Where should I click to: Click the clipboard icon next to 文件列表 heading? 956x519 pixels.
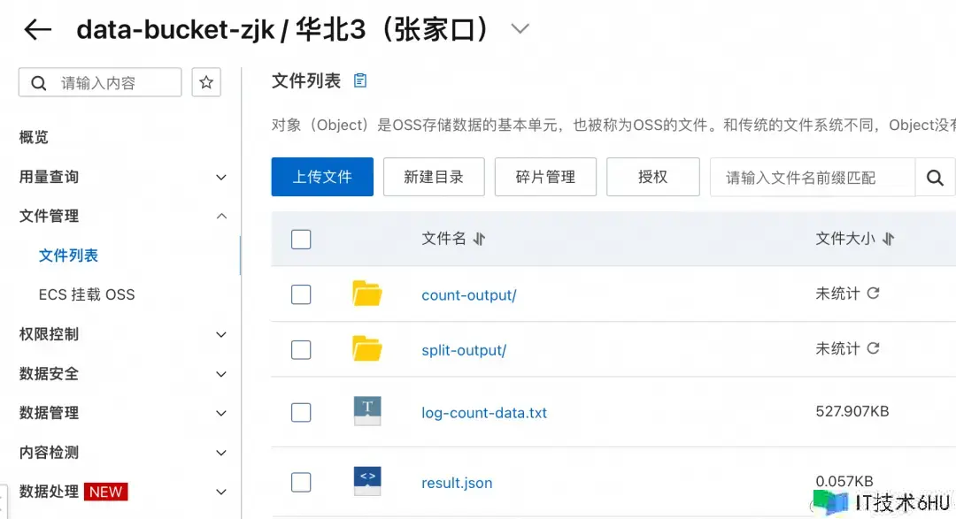point(360,80)
